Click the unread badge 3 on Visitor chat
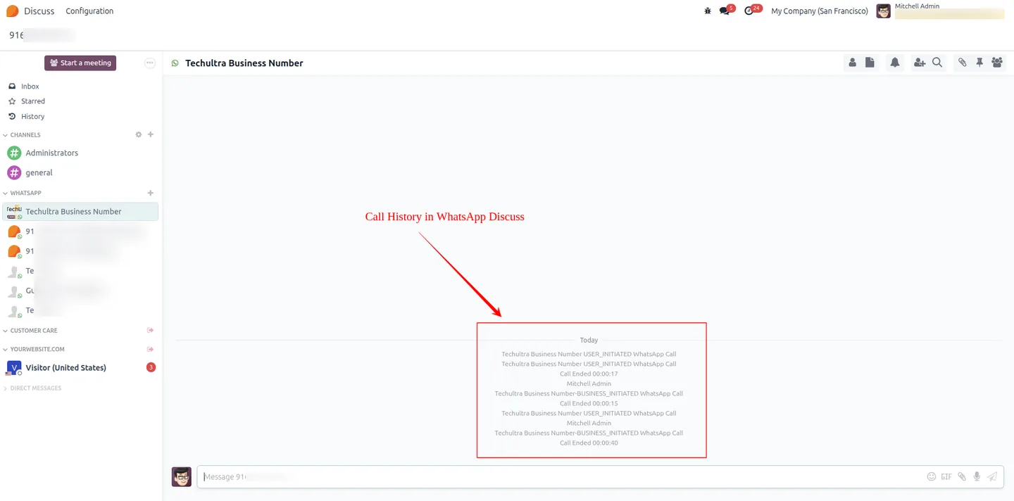This screenshot has height=501, width=1014. (151, 367)
